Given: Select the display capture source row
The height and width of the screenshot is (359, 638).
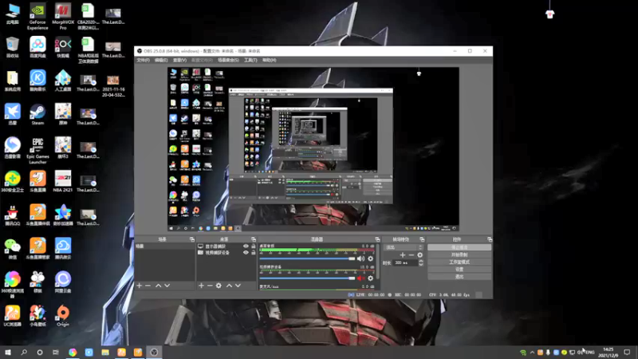Looking at the screenshot, I should pos(226,247).
